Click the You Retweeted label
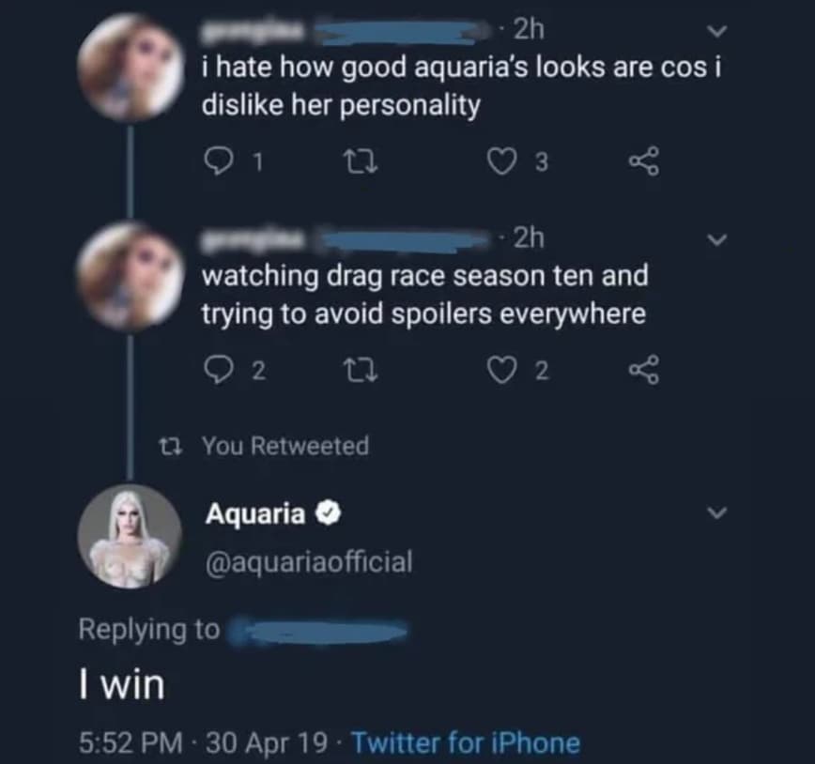 point(285,446)
